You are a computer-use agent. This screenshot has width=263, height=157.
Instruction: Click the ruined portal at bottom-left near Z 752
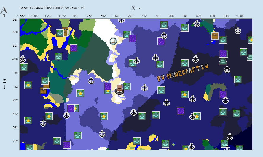pyautogui.click(x=67, y=145)
